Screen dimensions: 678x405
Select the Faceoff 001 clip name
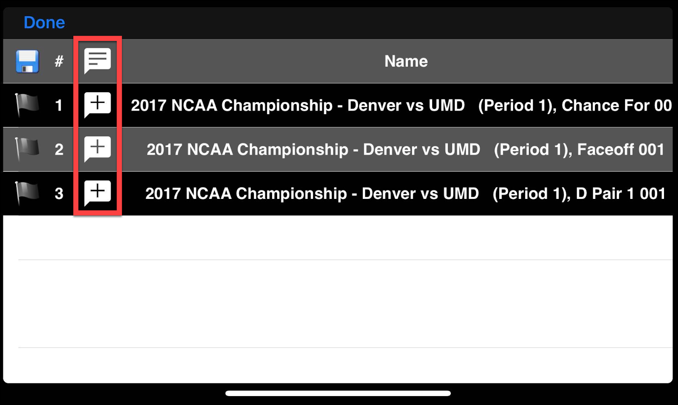[x=406, y=149]
